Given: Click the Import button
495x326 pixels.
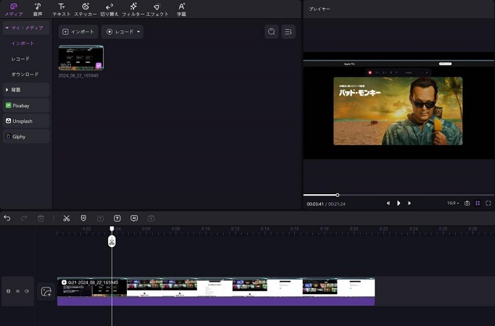Looking at the screenshot, I should tap(78, 32).
